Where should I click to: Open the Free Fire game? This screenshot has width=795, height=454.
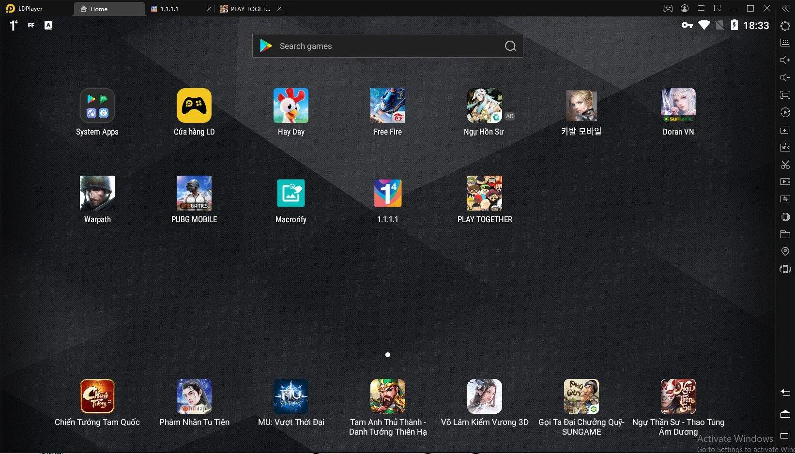coord(387,106)
